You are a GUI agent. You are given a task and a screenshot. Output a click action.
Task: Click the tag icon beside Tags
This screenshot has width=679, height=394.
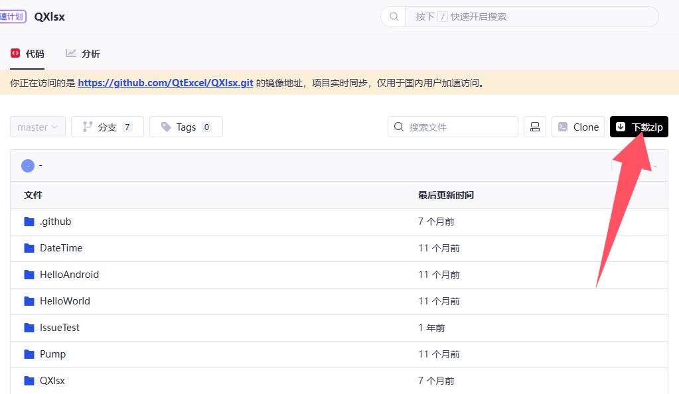click(x=166, y=127)
